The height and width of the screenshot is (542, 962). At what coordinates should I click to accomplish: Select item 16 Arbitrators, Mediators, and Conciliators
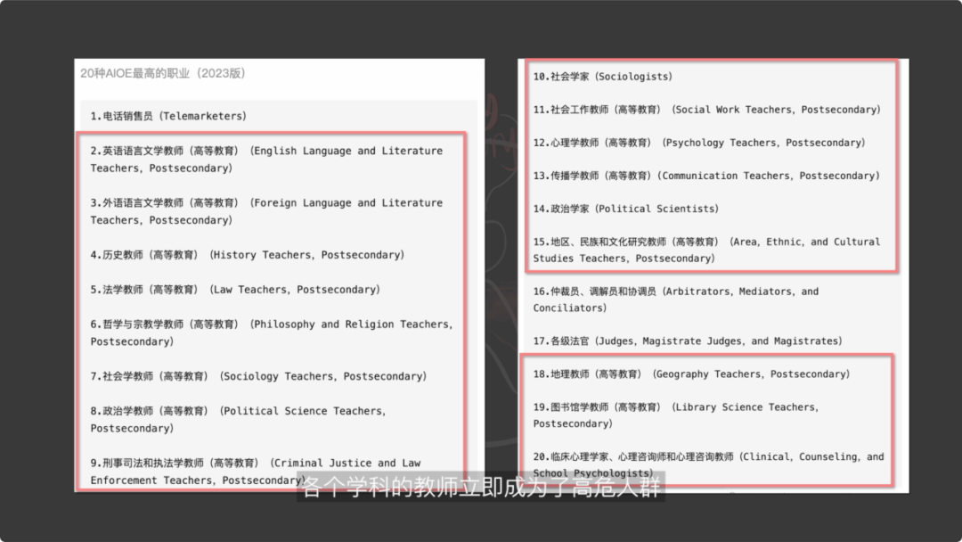point(675,300)
